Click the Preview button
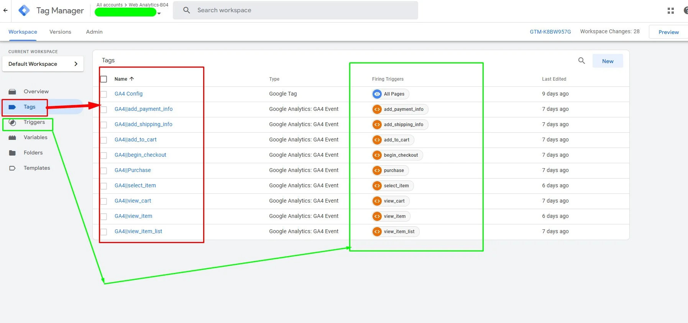Screen dimensions: 688x323 pos(668,32)
